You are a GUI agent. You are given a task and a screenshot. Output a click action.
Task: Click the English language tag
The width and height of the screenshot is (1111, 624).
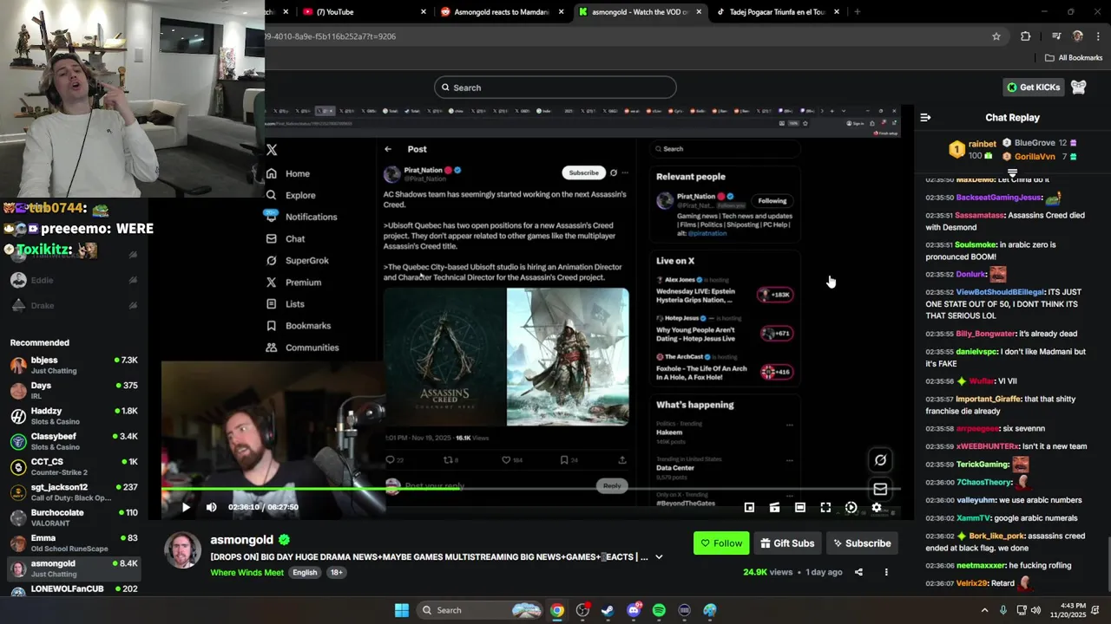coord(305,572)
